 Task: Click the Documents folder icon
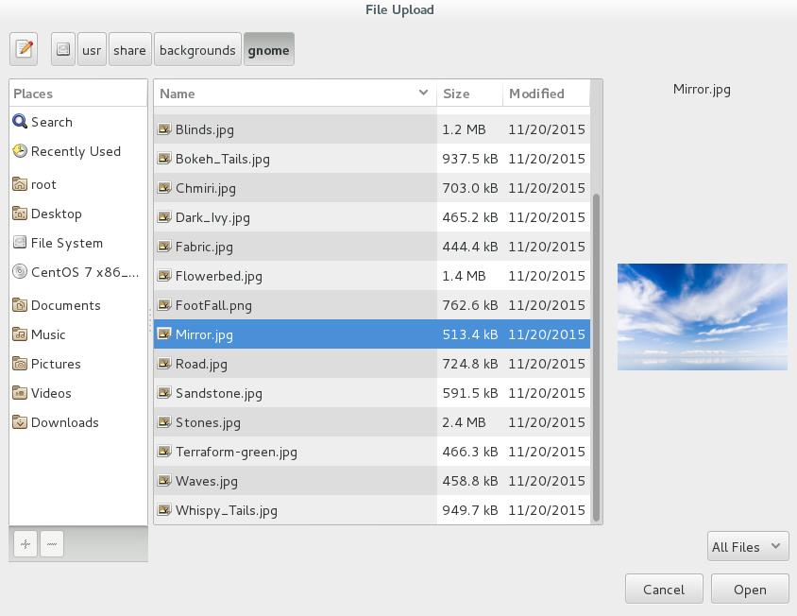(19, 305)
